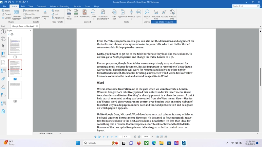
Task: Expand the right side panel arrow
Action: click(260, 31)
